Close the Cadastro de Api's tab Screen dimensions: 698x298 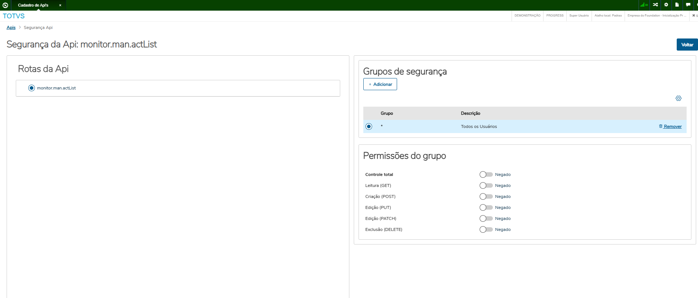point(60,5)
